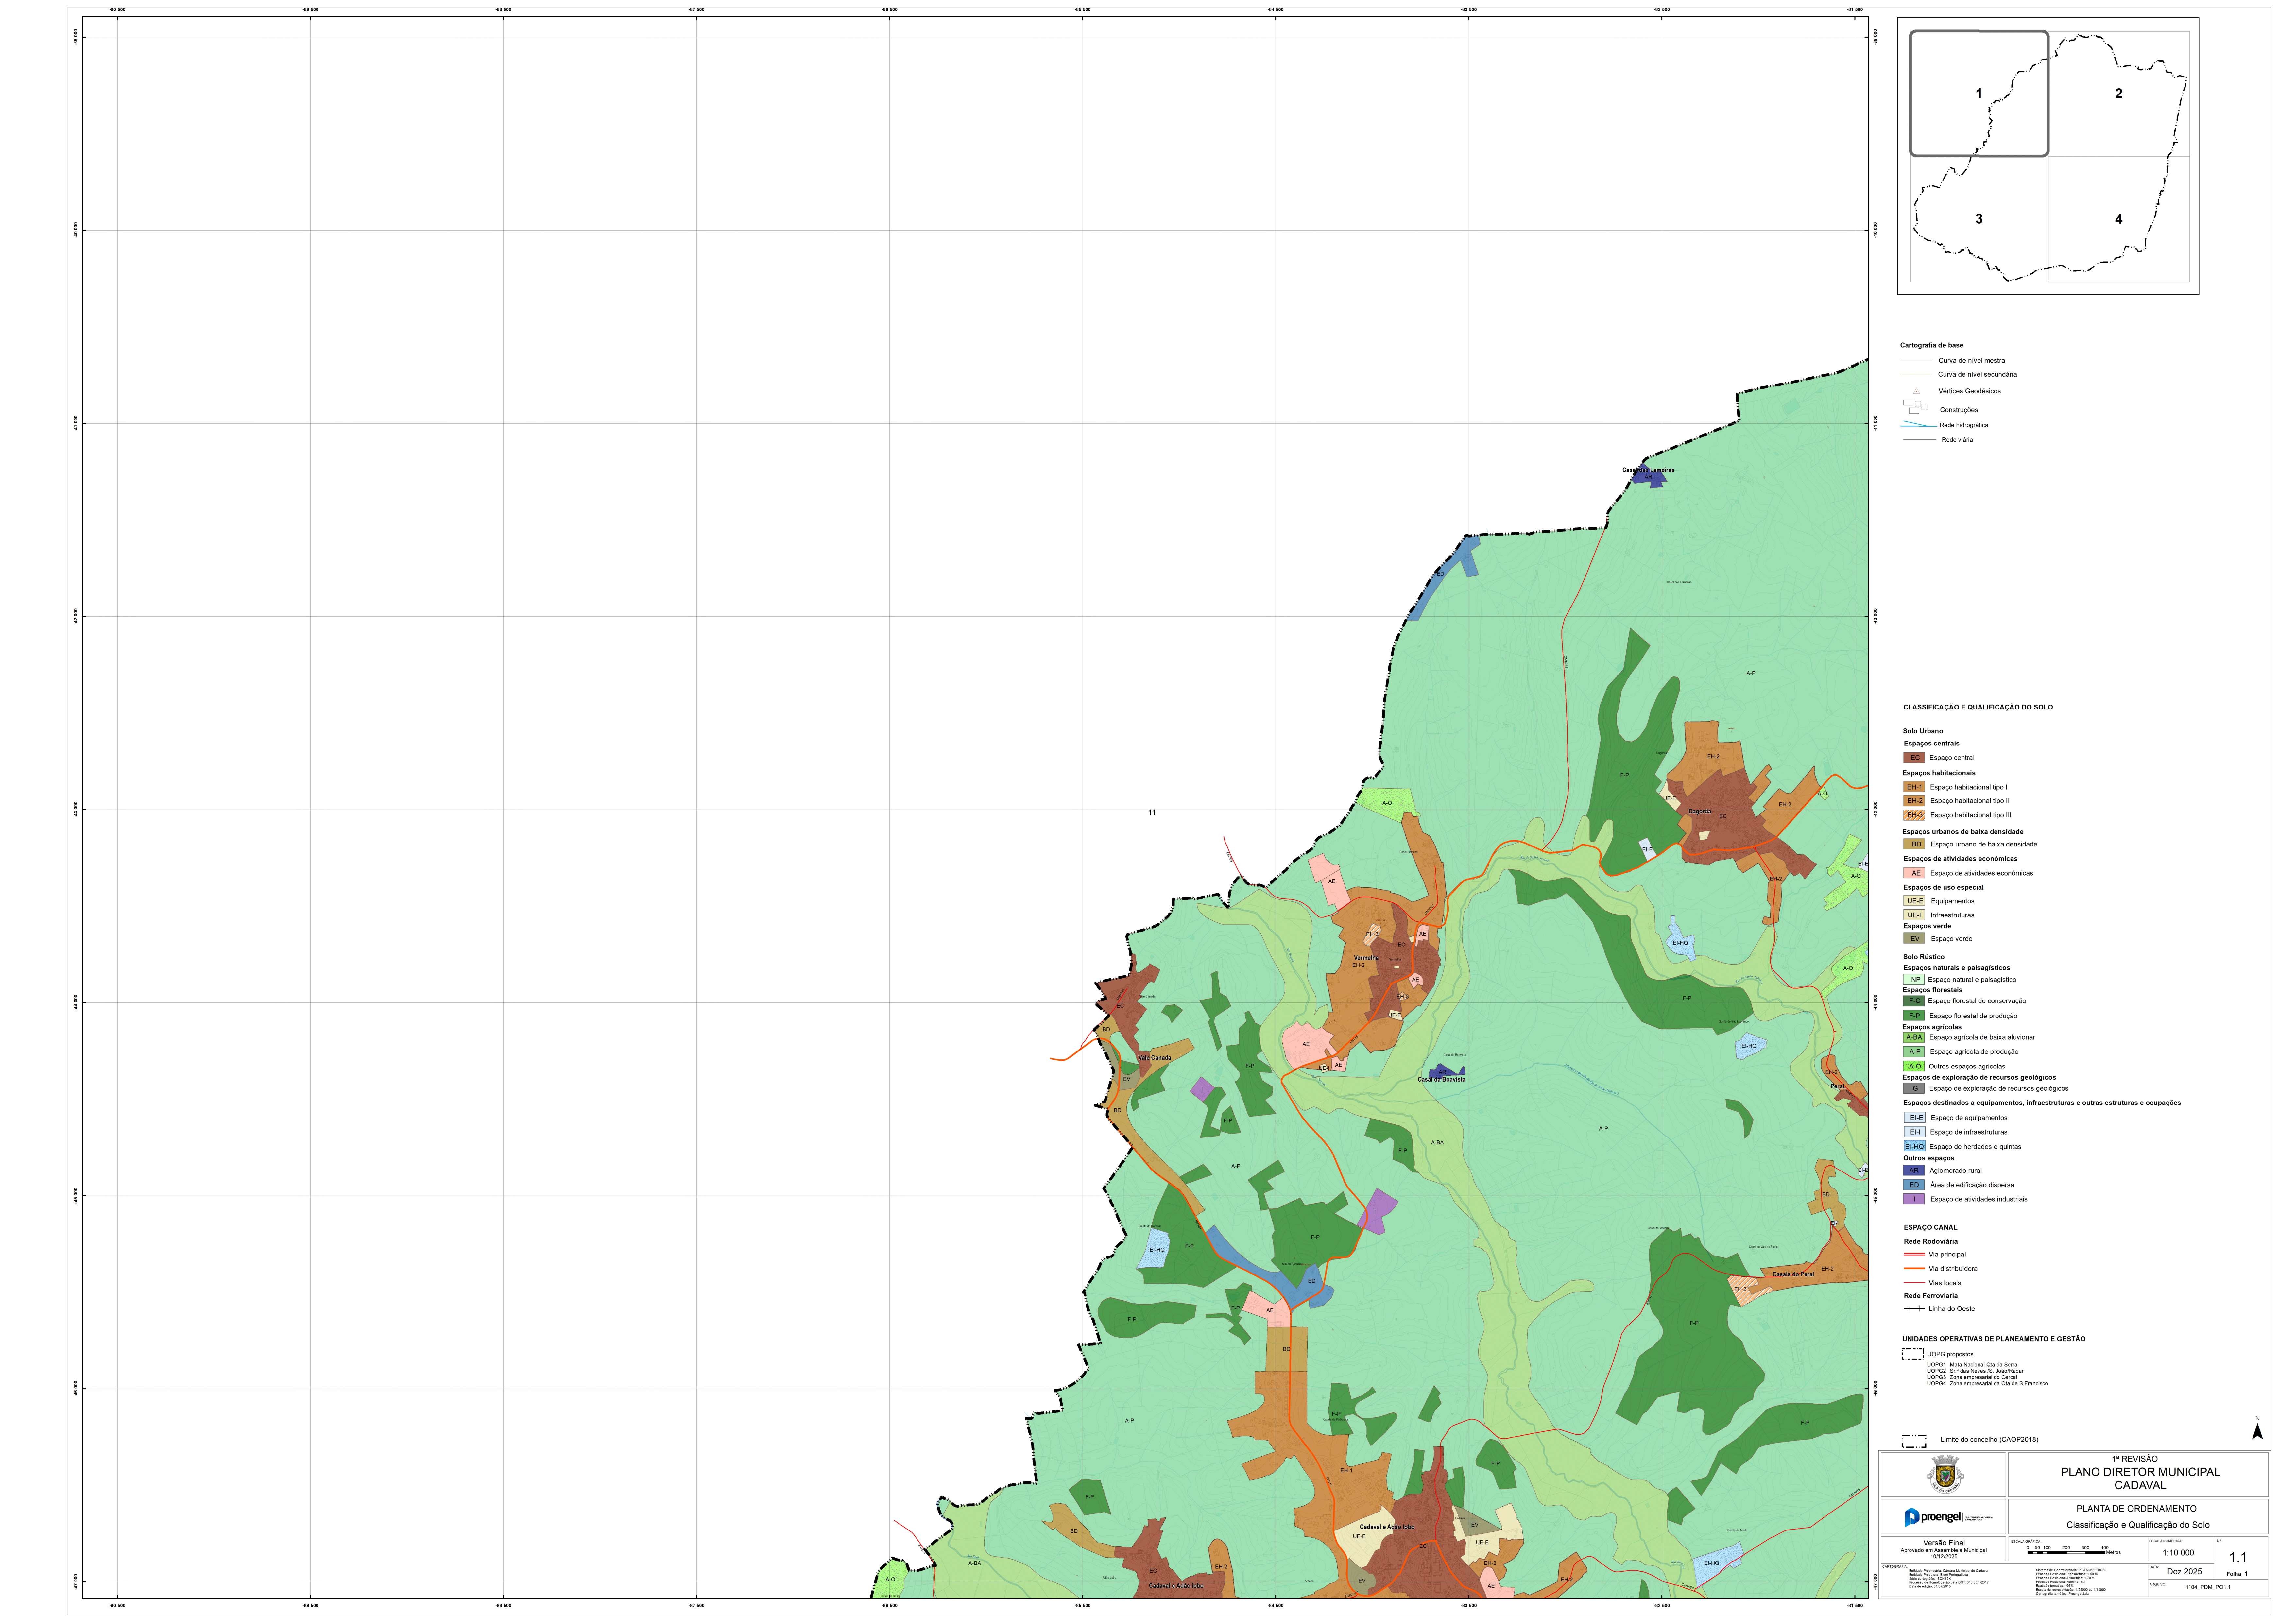2296x1624 pixels.
Task: Click the CLASSIFICAÇÃO E QUALIFICAÇÃO DO SOLO heading
Action: (1978, 707)
